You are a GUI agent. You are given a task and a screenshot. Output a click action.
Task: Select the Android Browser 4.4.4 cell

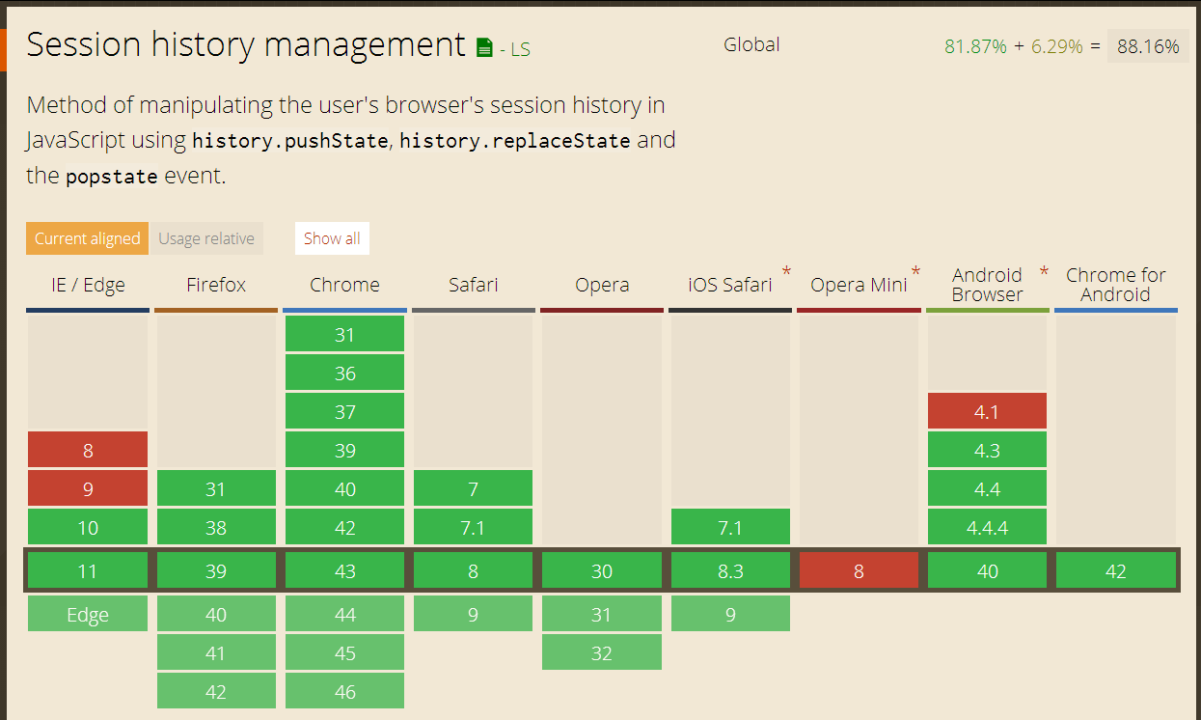[x=987, y=527]
